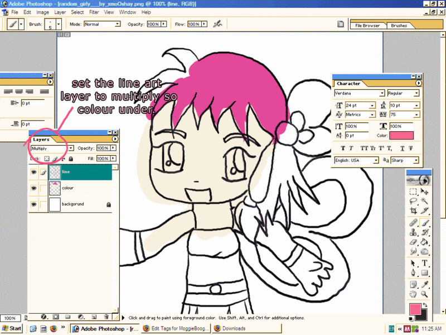
Task: Add a layer style via bottom icon
Action: pos(44,317)
